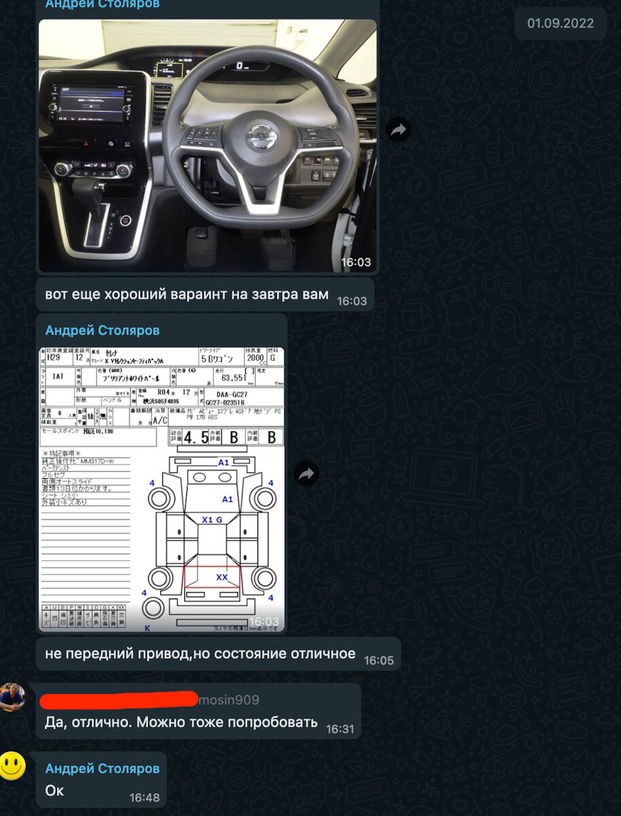Click the 16:05 timestamp on the drive message

(x=378, y=660)
